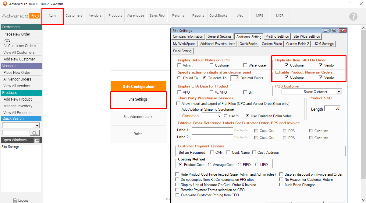This screenshot has width=366, height=203.
Task: Open the Printing Settings tab
Action: 277,36
